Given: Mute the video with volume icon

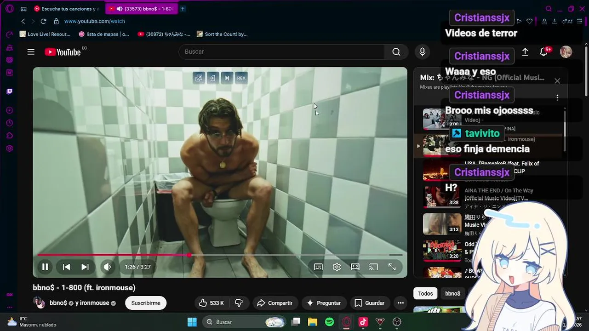Looking at the screenshot, I should (x=107, y=267).
